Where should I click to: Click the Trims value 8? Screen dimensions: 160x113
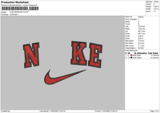(139, 24)
